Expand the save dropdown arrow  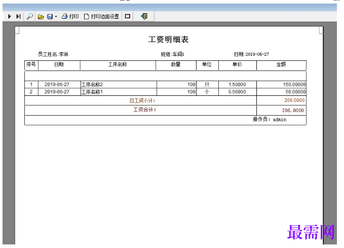[56, 17]
